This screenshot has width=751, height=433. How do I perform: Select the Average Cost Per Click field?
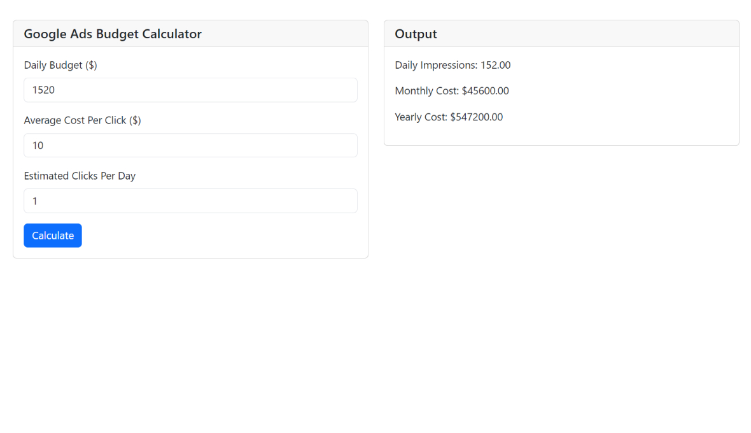pyautogui.click(x=191, y=145)
